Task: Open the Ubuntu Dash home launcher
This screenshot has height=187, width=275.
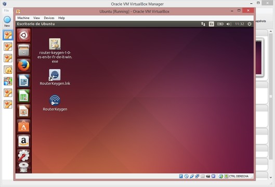Action: [x=24, y=35]
